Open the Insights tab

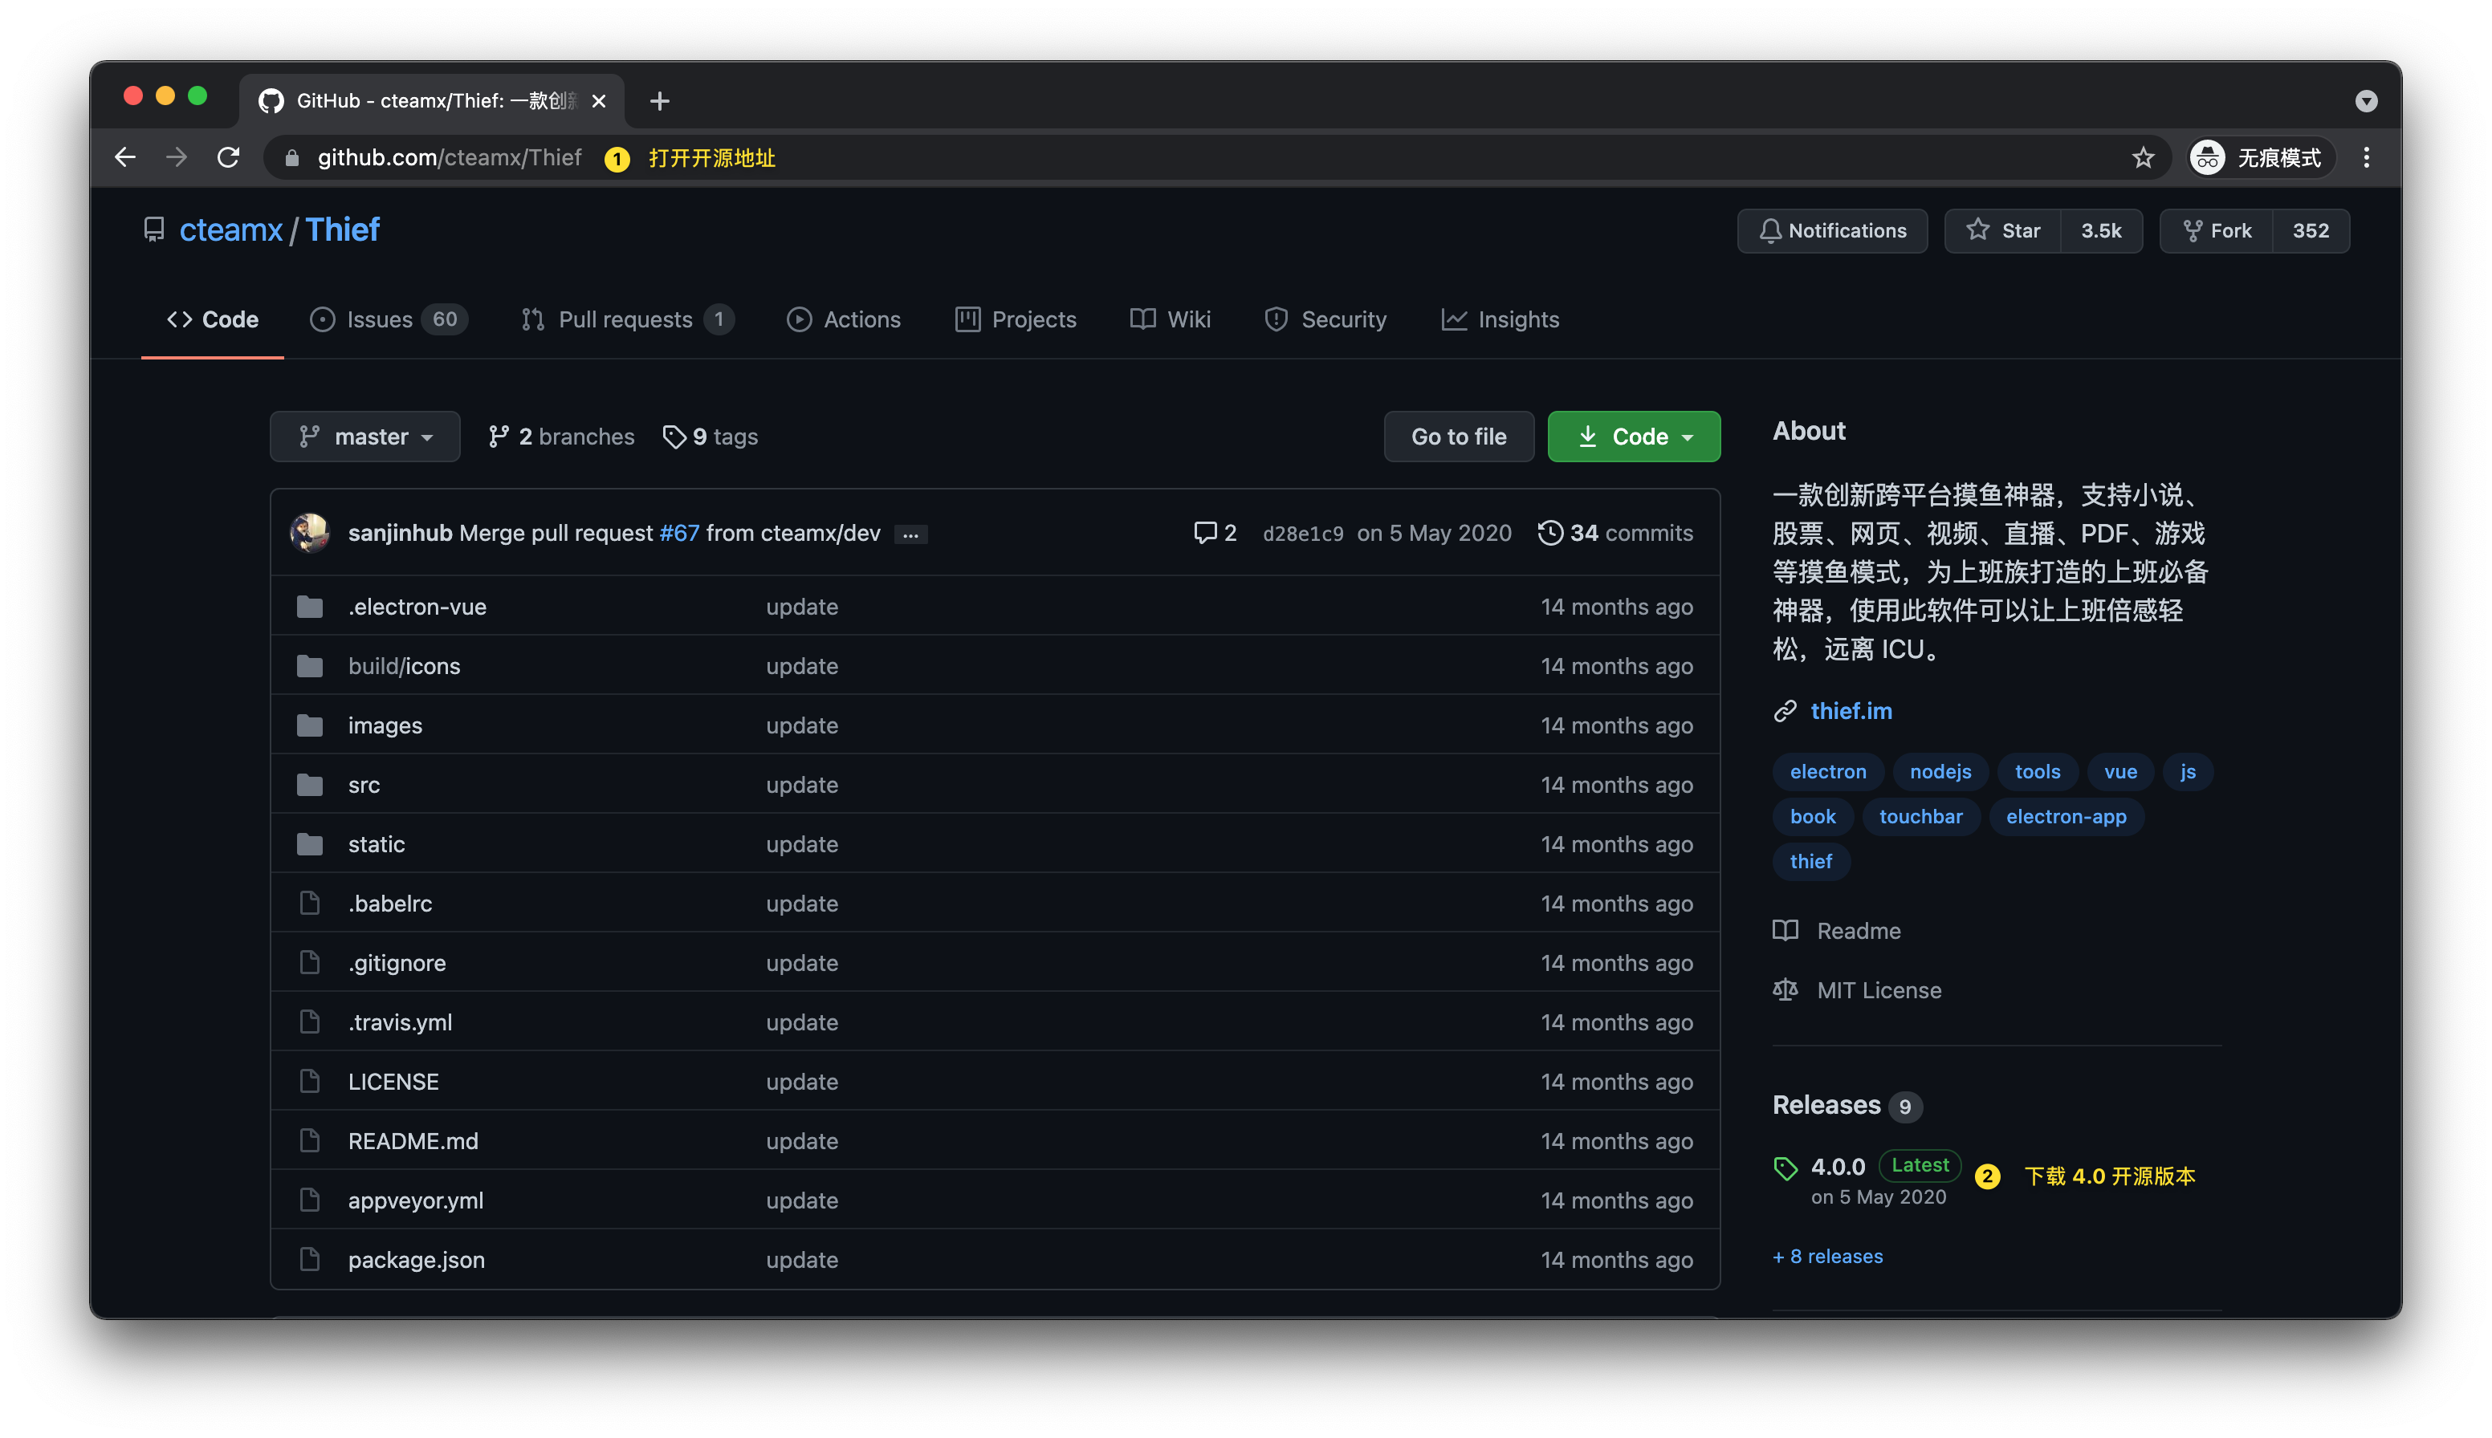click(x=1500, y=319)
